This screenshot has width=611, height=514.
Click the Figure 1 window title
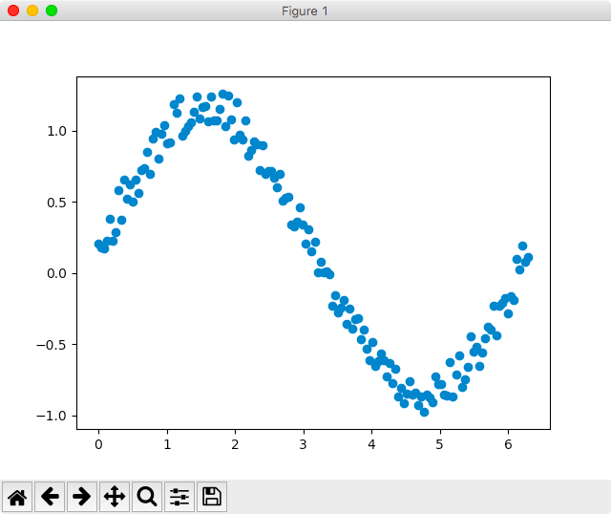click(x=305, y=11)
